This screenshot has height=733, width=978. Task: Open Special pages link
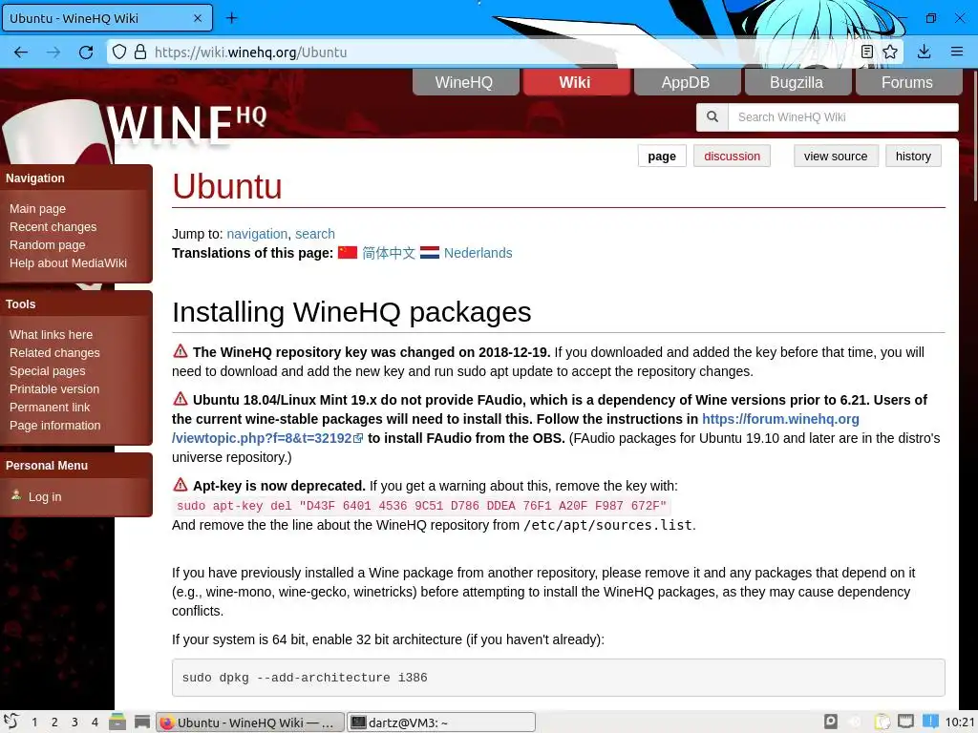(x=48, y=371)
